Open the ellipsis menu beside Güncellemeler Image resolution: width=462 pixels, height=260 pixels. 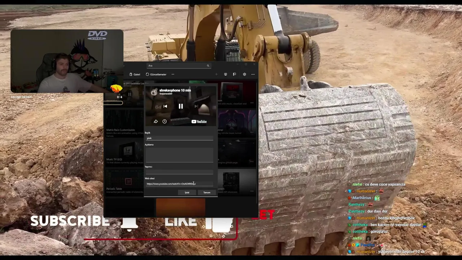pyautogui.click(x=173, y=74)
